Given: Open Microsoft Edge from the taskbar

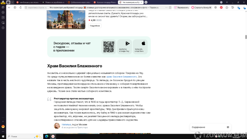Looking at the screenshot, I should (x=47, y=136).
